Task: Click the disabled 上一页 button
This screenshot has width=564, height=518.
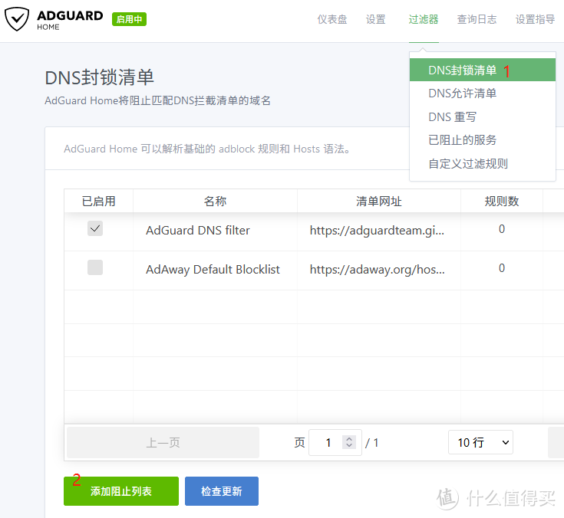Action: pyautogui.click(x=163, y=443)
